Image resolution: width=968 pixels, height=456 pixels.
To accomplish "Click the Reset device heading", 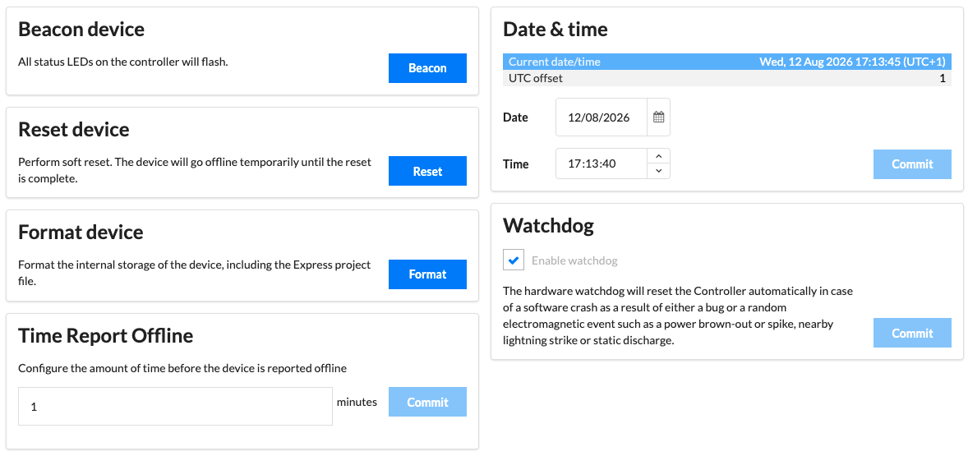I will pos(74,130).
